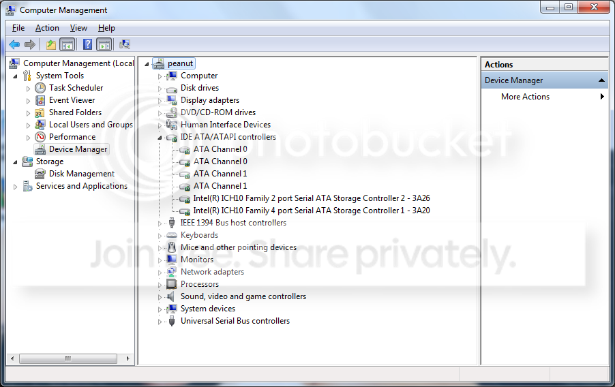Expand the Display adapters node
The height and width of the screenshot is (387, 615).
coord(160,101)
